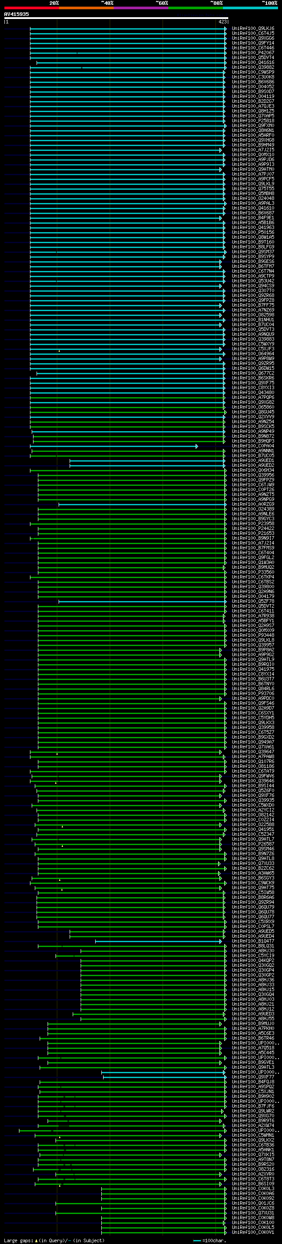Click hit label UniRef100_P24422
Image resolution: width=282 pixels, height=1244 pixels.
[253, 528]
